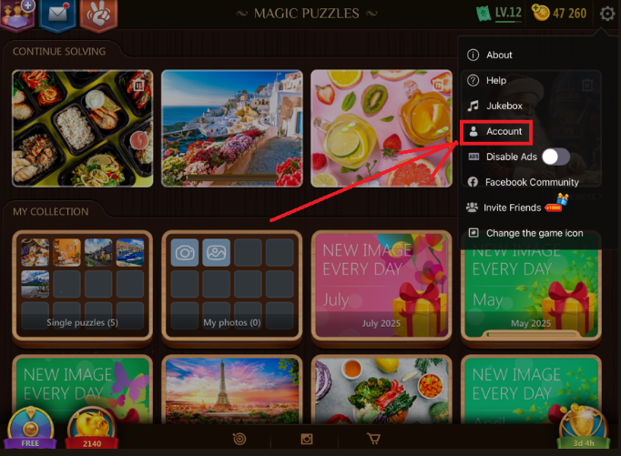This screenshot has width=621, height=456.
Task: Open the friends icon with plus badge
Action: point(18,15)
